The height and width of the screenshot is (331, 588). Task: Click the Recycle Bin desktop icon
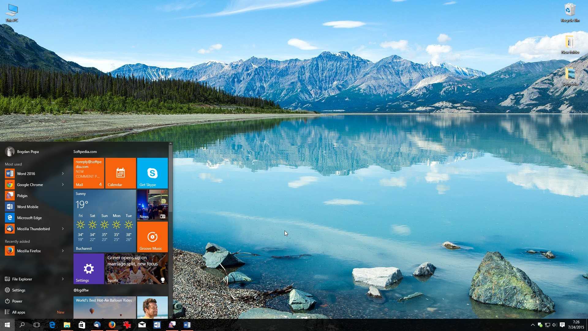pos(569,12)
